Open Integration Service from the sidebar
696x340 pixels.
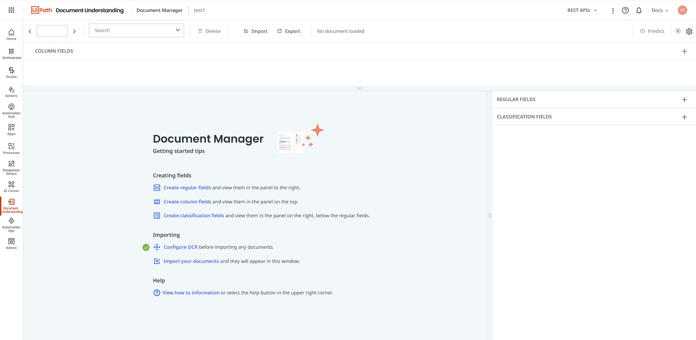coord(11,168)
